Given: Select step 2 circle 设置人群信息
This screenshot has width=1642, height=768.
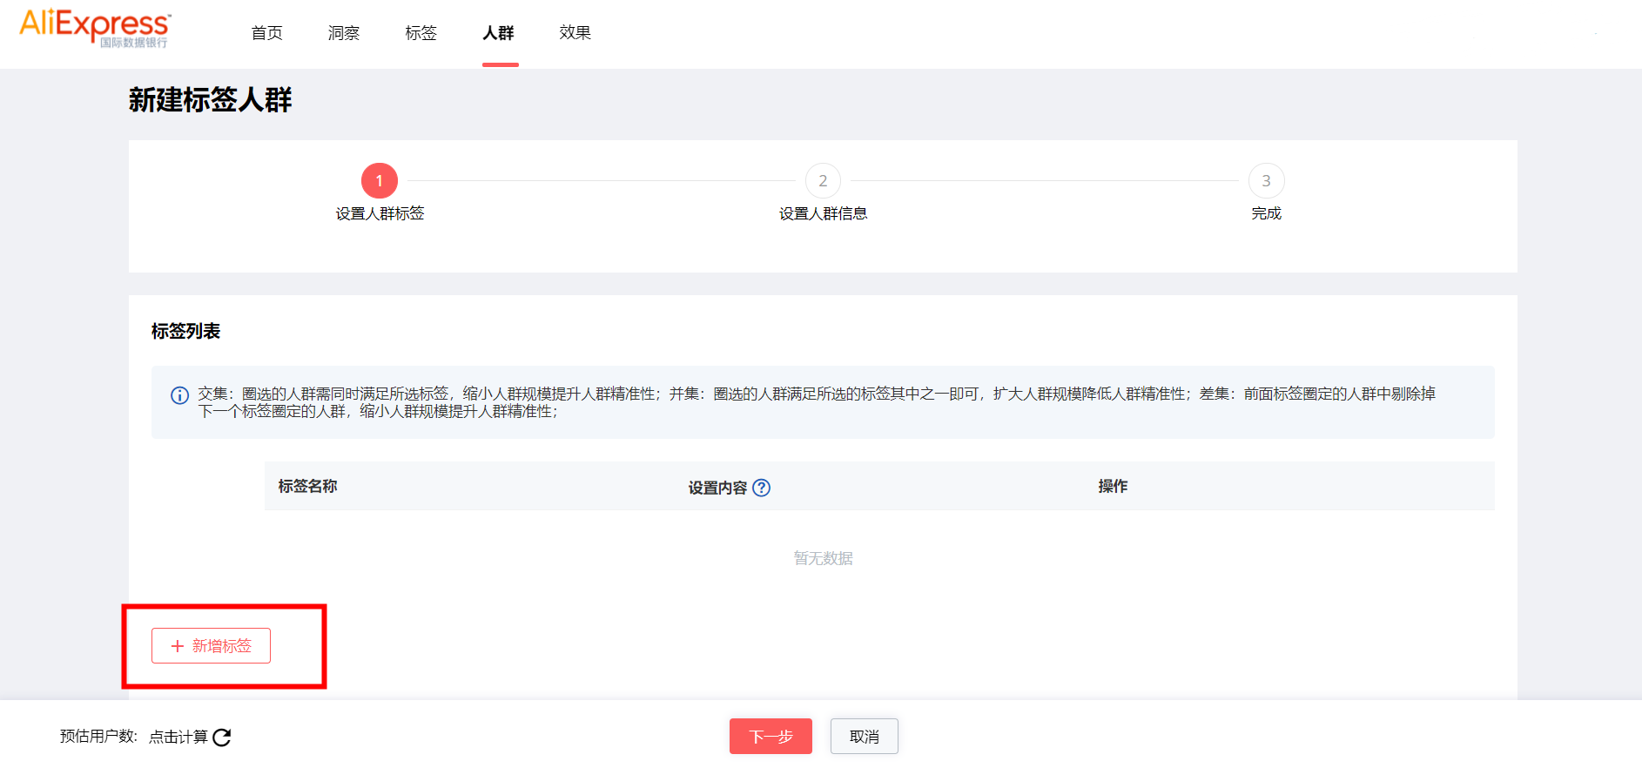Looking at the screenshot, I should click(823, 181).
